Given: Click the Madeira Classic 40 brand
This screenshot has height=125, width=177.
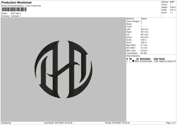Looking at the screenshot, I should (x=167, y=61).
